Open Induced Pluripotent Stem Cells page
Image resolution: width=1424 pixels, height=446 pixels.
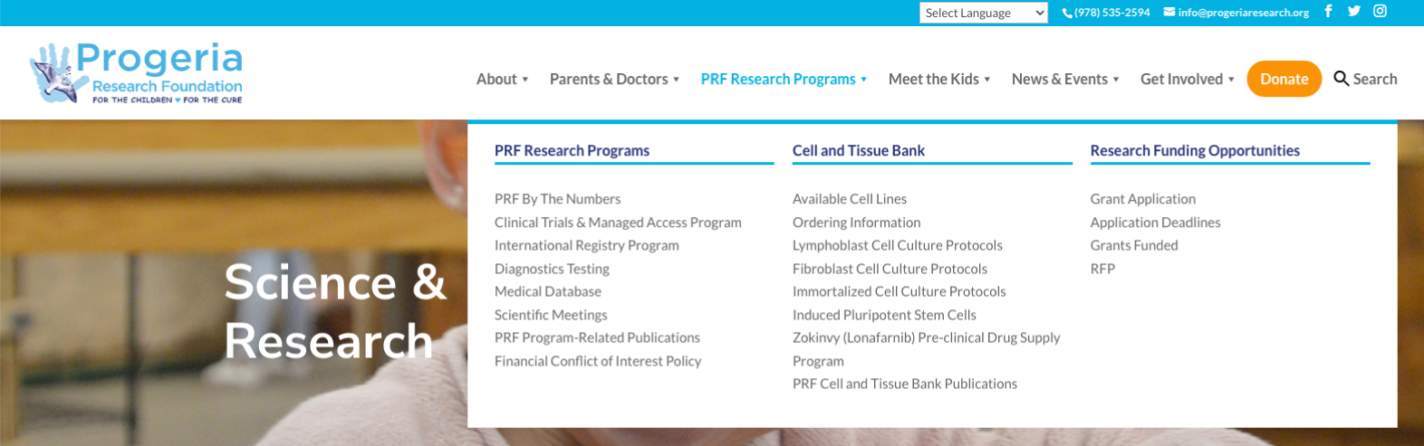click(x=884, y=315)
